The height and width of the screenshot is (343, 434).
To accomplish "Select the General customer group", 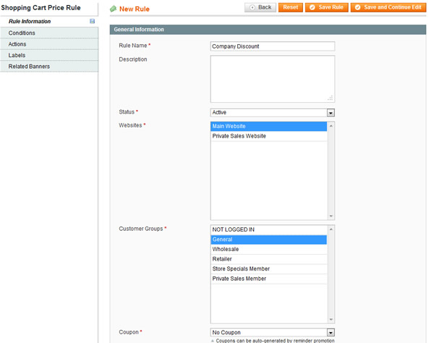I will (x=269, y=240).
